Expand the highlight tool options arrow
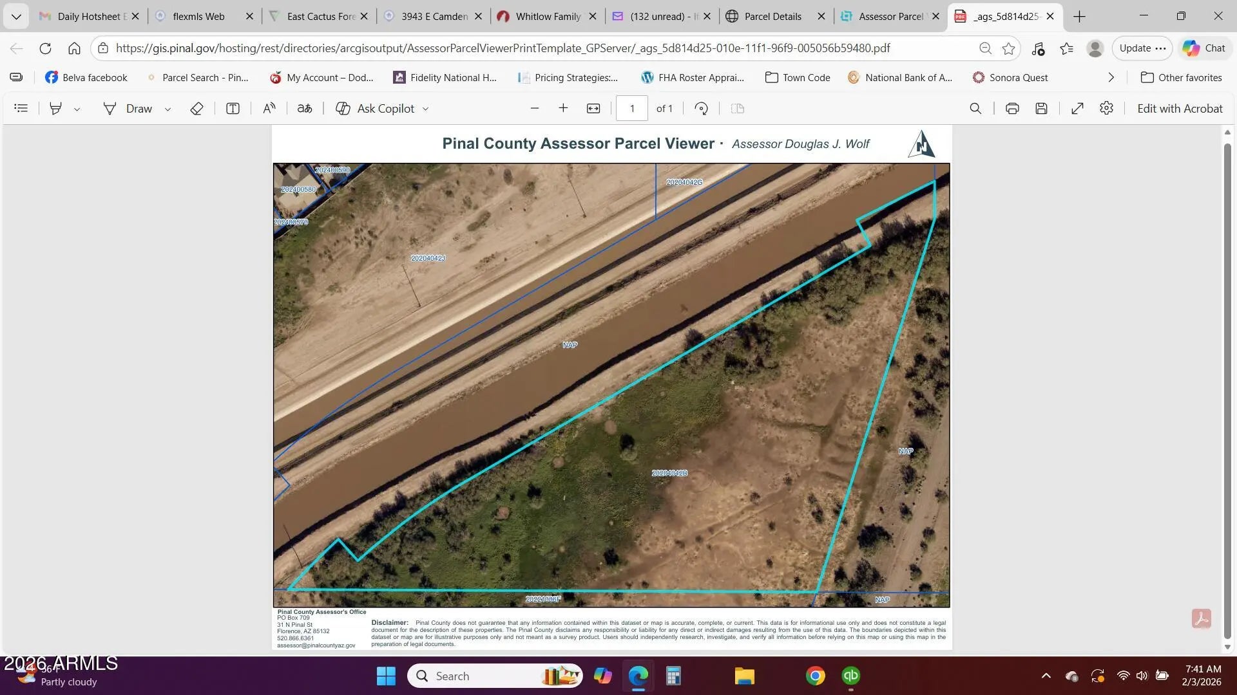 tap(77, 109)
